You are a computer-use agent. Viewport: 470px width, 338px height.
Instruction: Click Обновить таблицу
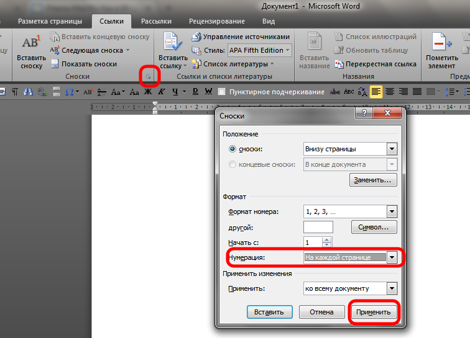tap(371, 50)
